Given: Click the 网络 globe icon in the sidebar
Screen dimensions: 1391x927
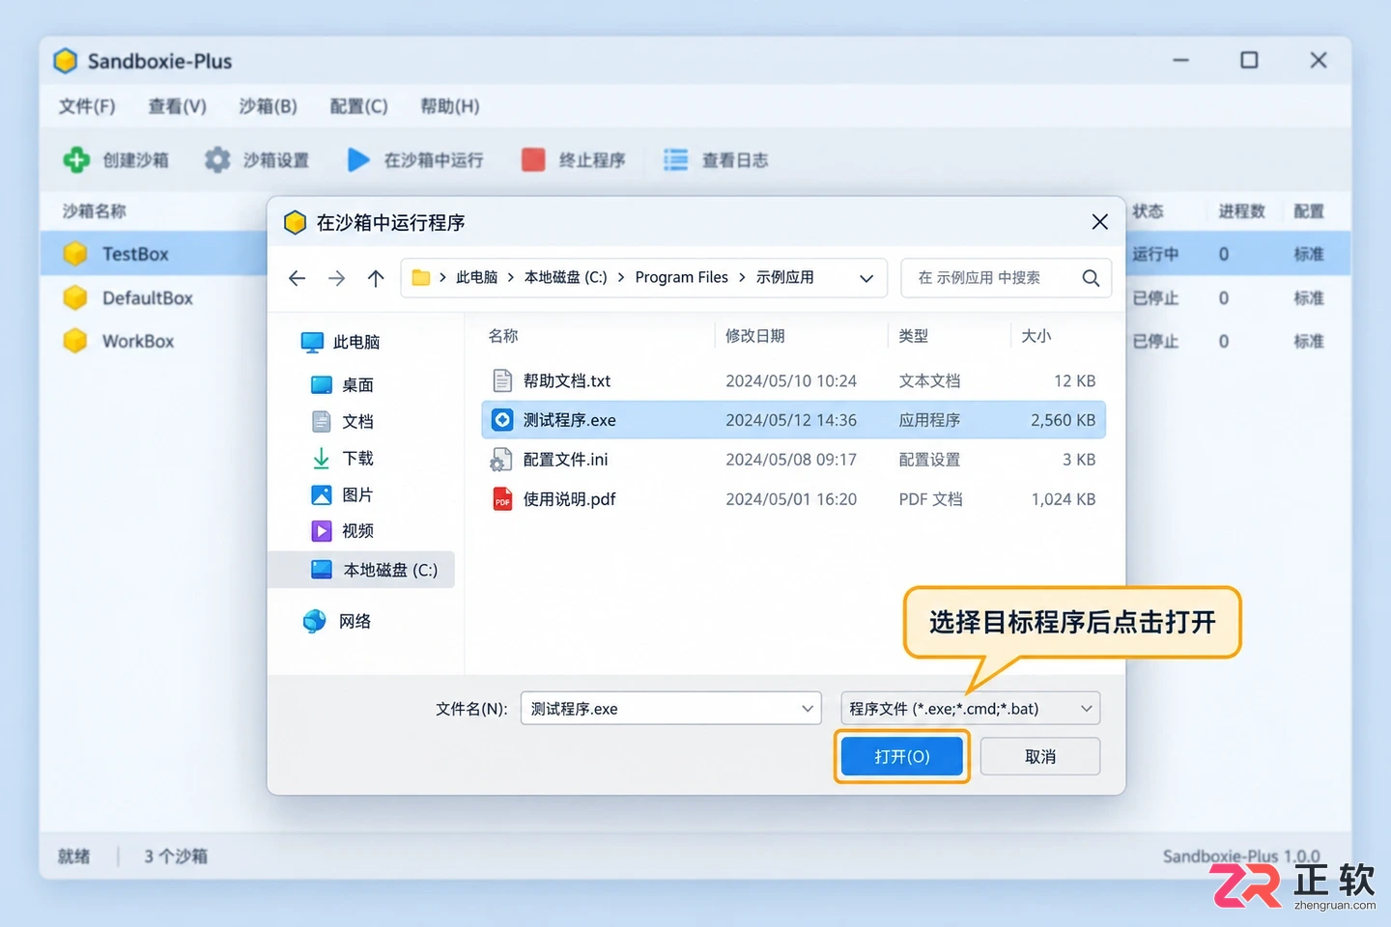Looking at the screenshot, I should 315,621.
